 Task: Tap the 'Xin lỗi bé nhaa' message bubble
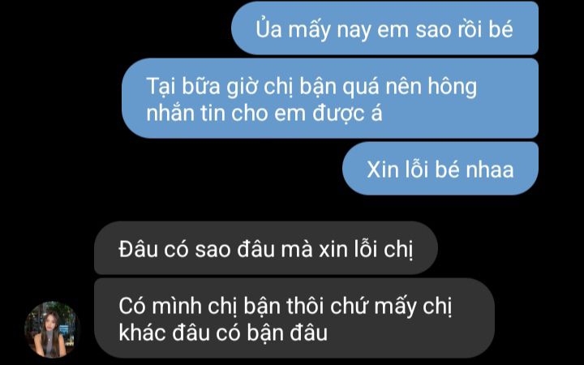pyautogui.click(x=440, y=169)
